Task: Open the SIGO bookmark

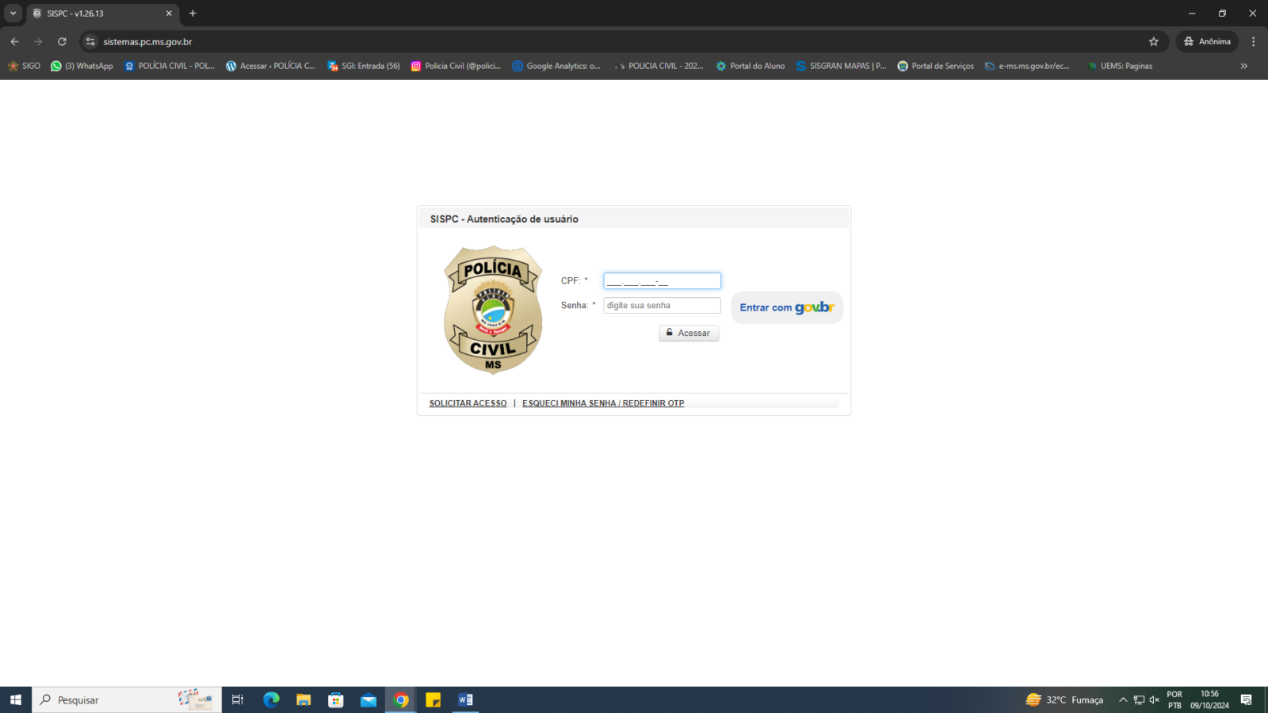Action: pos(25,66)
